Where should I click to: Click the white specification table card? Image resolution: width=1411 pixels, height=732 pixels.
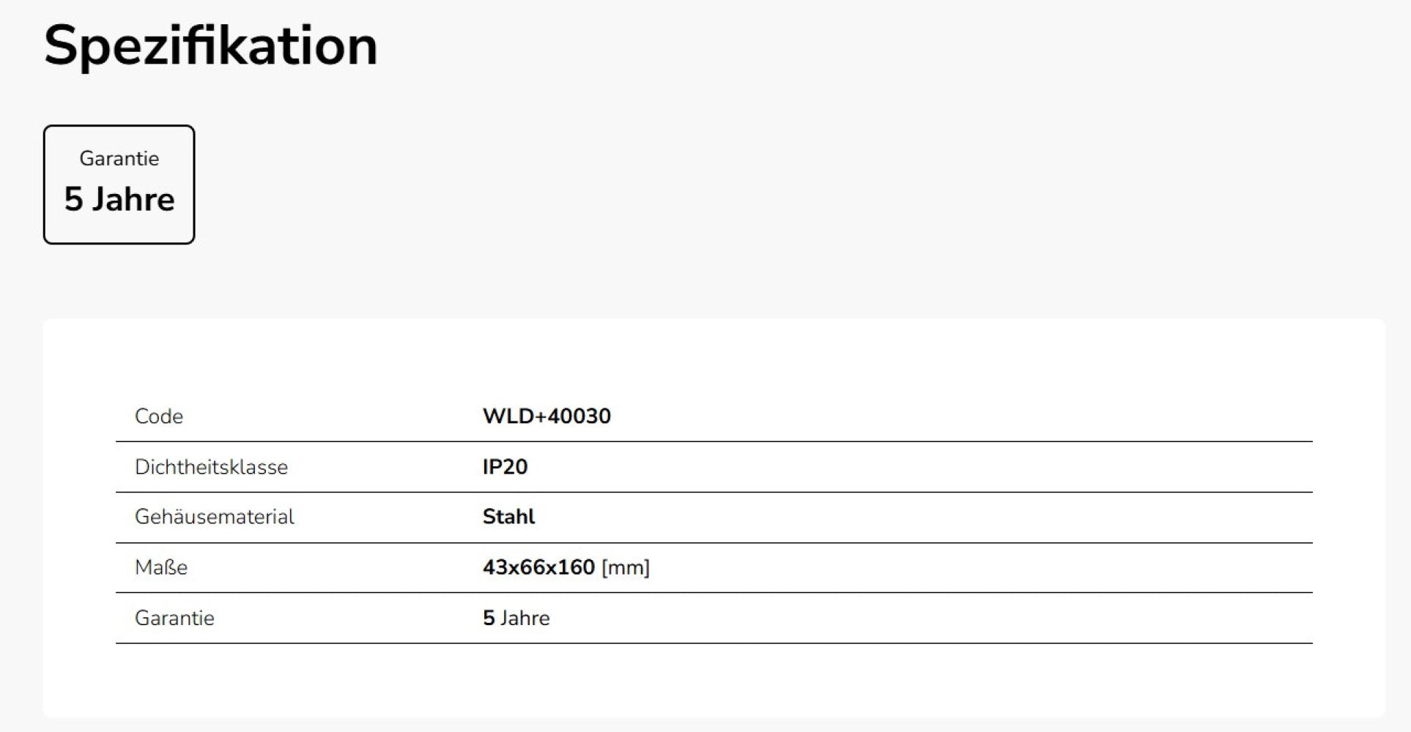click(714, 518)
